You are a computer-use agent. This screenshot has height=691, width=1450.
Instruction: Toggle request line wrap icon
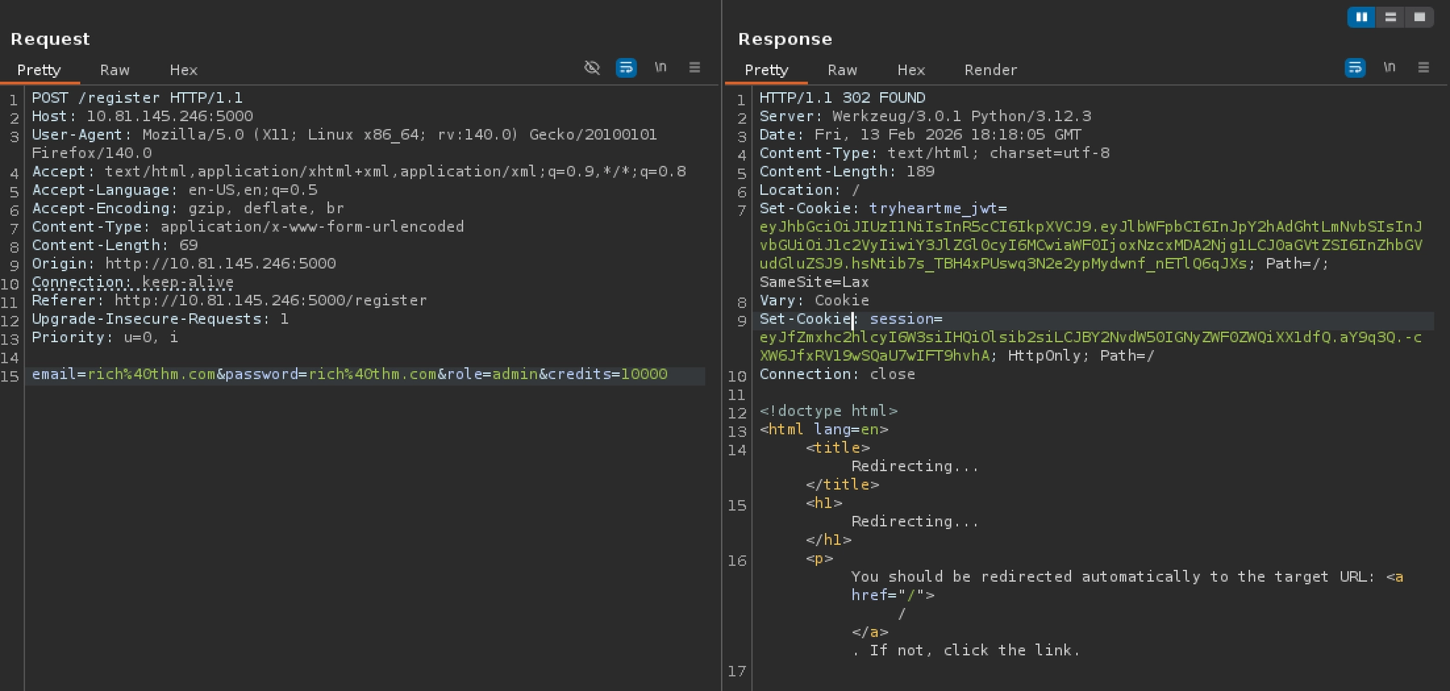[x=626, y=68]
